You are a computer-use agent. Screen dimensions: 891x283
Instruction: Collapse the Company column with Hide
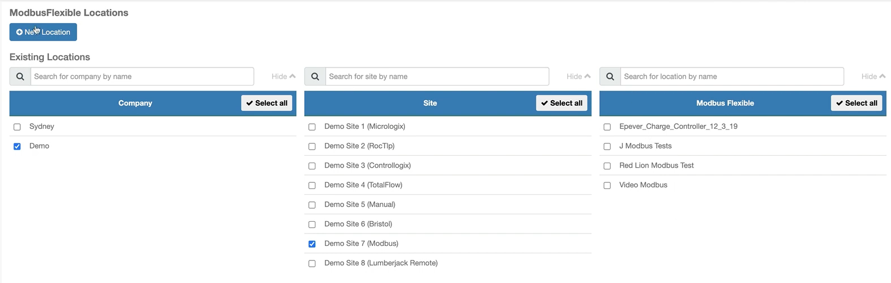click(x=283, y=77)
